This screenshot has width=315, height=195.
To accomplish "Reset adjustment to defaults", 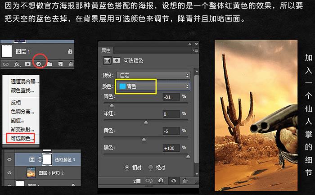I will [x=161, y=181].
